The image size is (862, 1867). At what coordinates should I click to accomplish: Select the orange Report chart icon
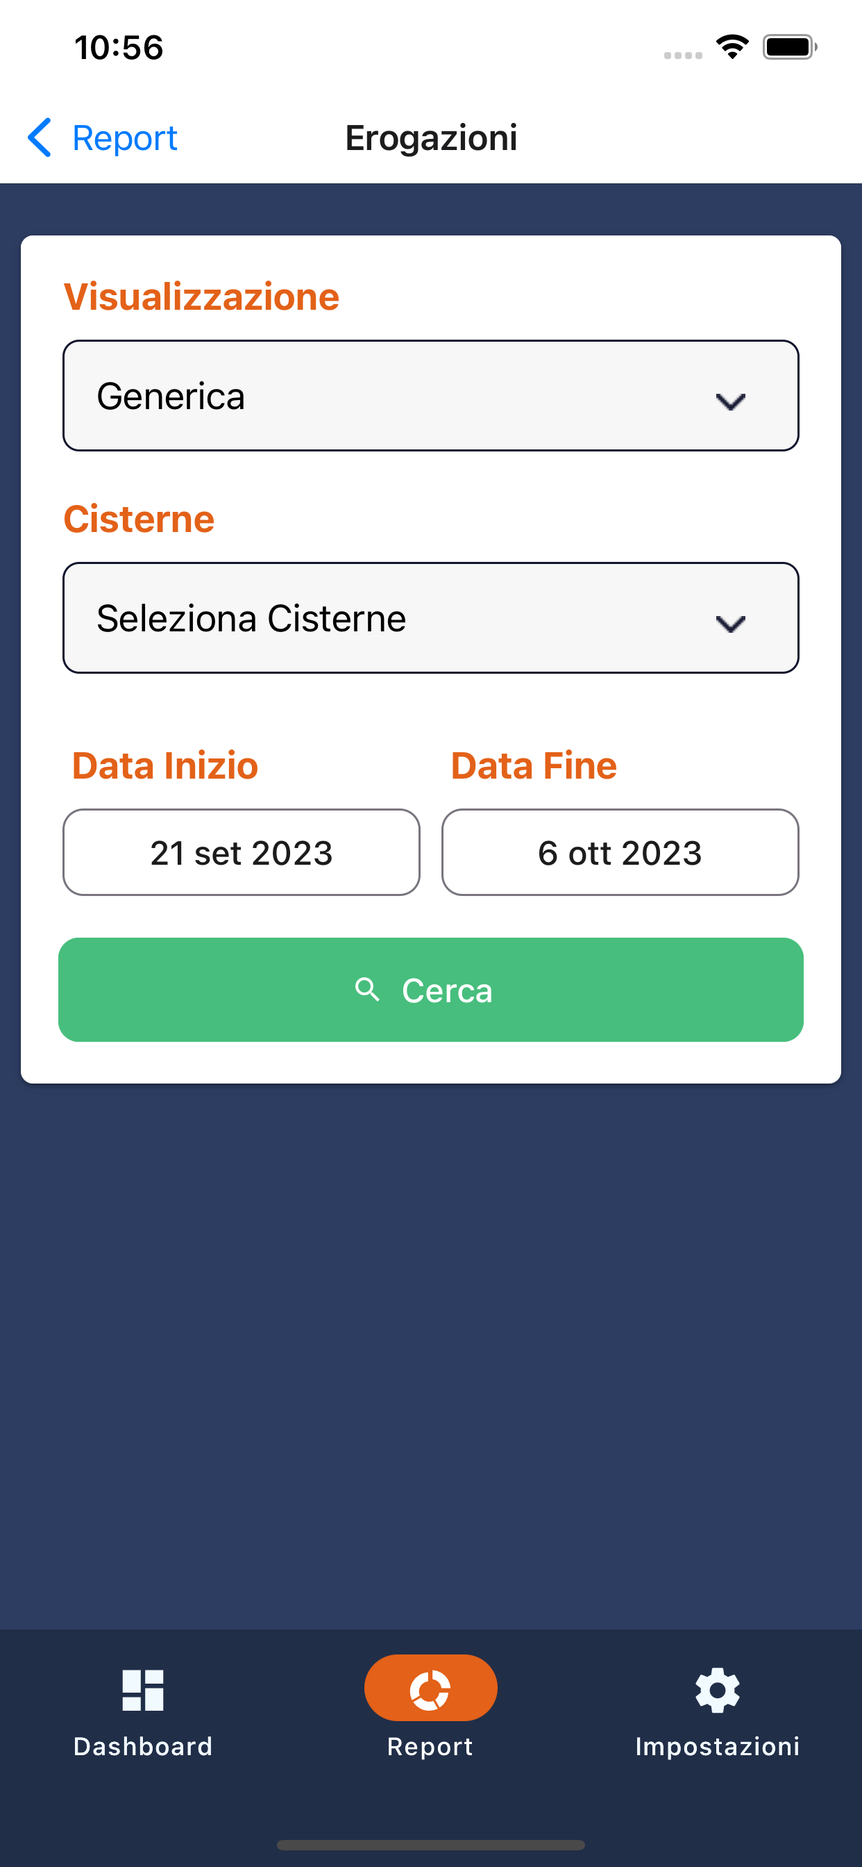pyautogui.click(x=430, y=1688)
